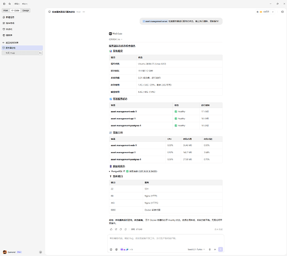Click the thumbs-down icon below the response

tap(116, 229)
